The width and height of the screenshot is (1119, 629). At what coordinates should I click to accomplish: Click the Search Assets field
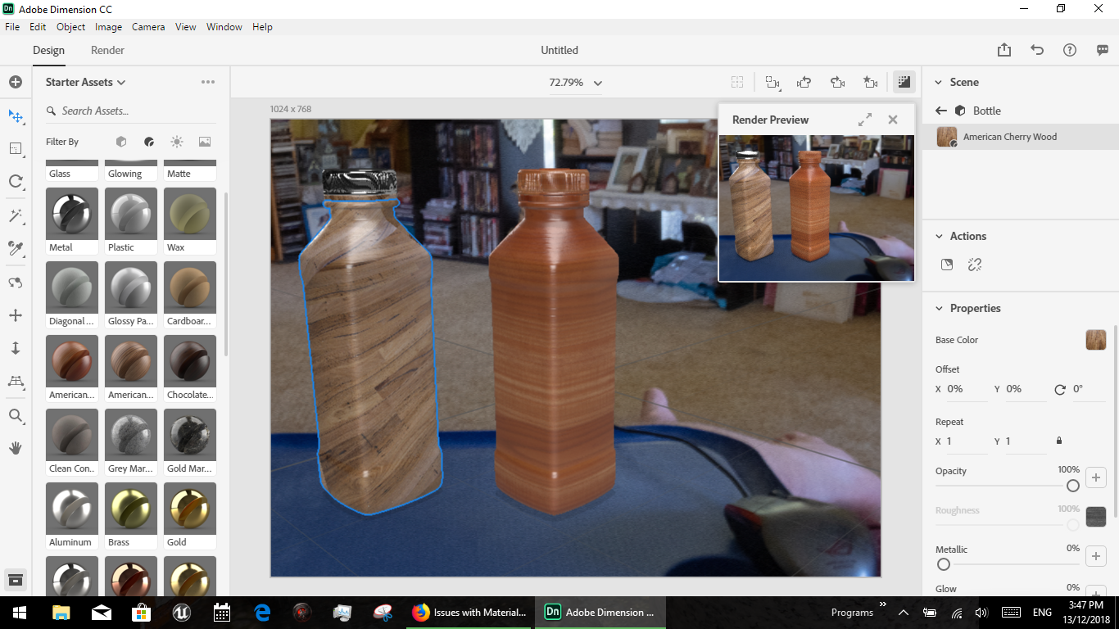(131, 111)
